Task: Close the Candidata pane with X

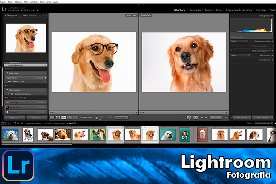Action: click(x=226, y=113)
